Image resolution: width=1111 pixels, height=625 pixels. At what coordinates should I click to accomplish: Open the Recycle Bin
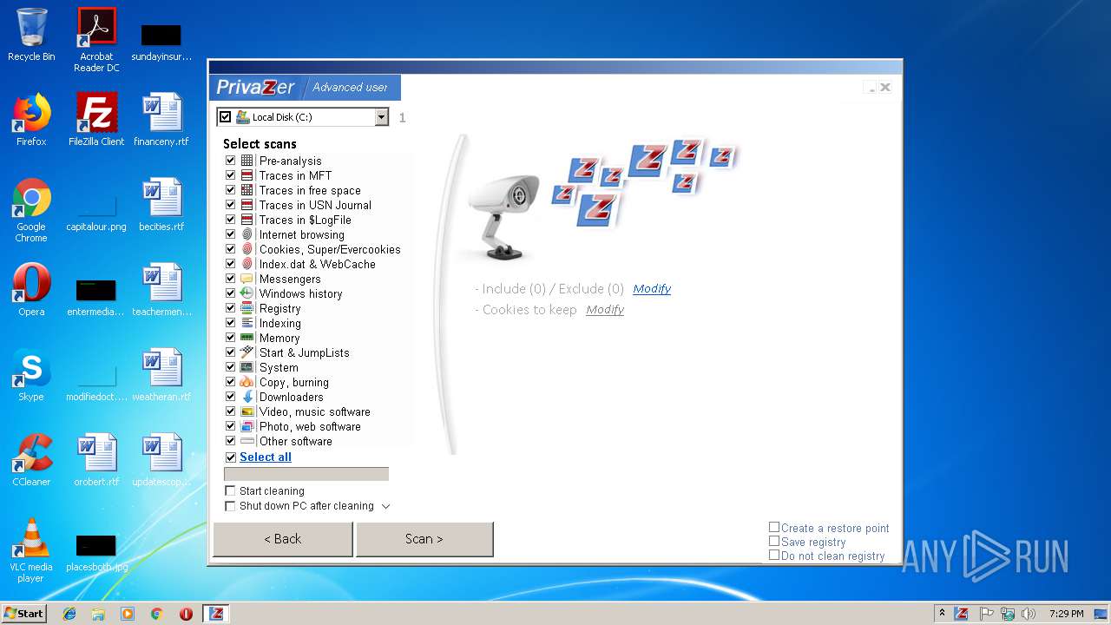pos(31,35)
